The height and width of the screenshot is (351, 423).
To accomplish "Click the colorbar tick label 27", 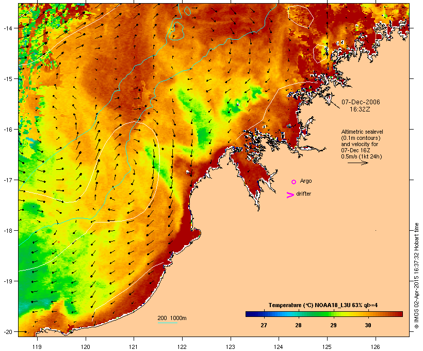I will [264, 325].
